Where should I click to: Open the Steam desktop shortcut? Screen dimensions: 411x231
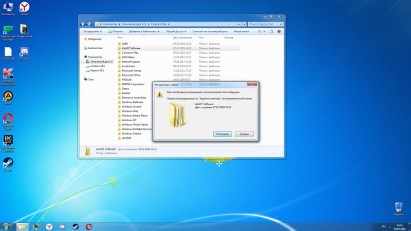point(8,163)
